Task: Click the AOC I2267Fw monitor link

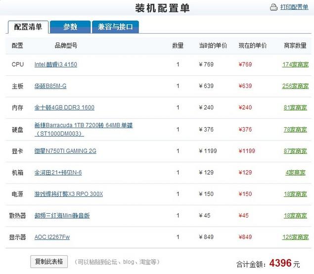Action: coord(52,237)
